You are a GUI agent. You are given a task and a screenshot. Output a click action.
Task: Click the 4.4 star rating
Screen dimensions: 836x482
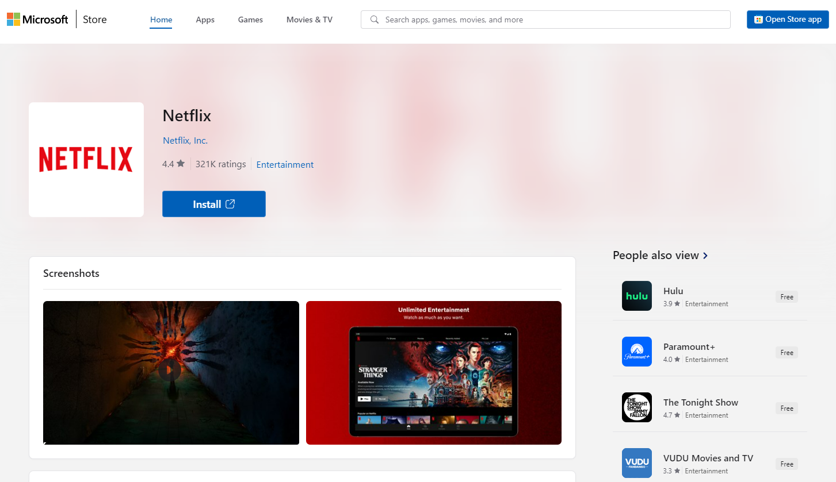pos(173,164)
